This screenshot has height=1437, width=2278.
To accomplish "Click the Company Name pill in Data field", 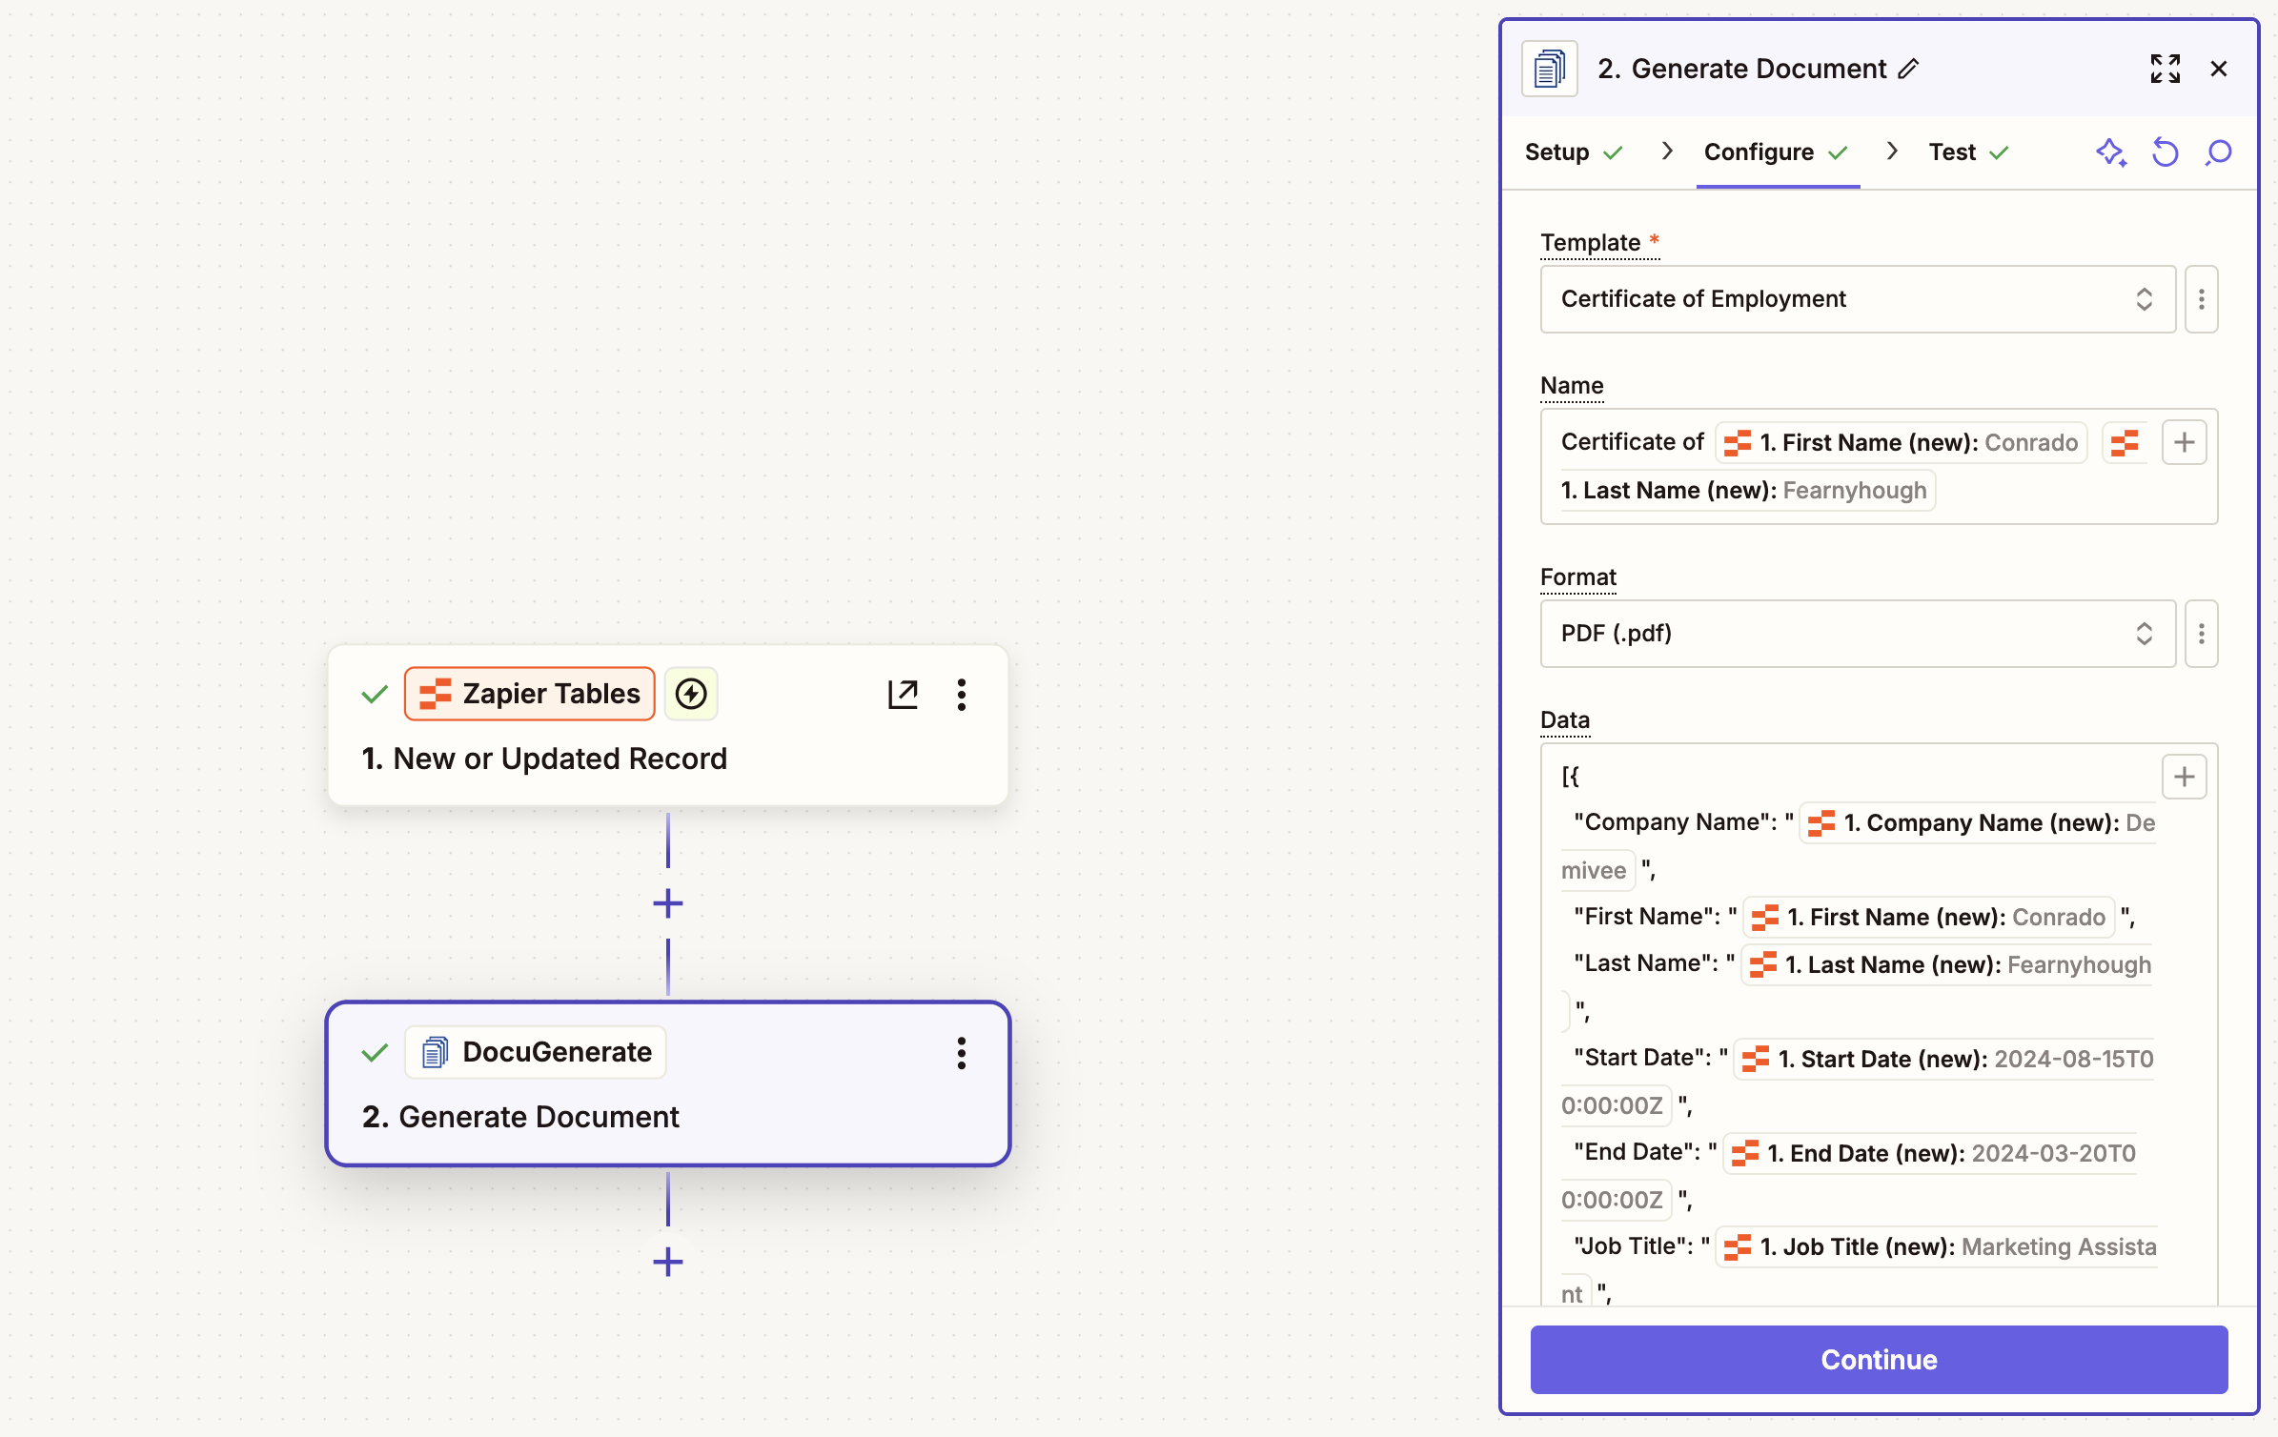I will [x=1977, y=823].
